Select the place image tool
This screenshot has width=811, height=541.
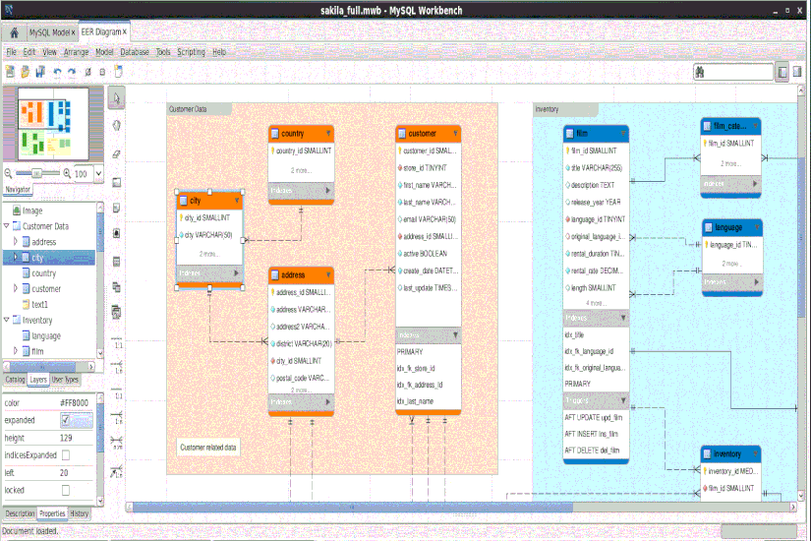(x=116, y=233)
